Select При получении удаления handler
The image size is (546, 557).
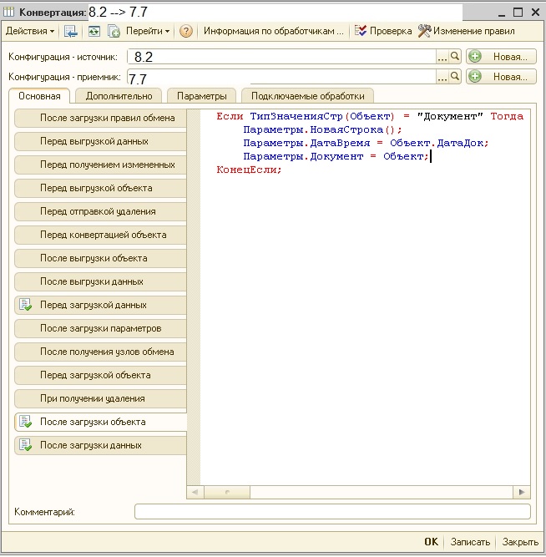pyautogui.click(x=100, y=399)
